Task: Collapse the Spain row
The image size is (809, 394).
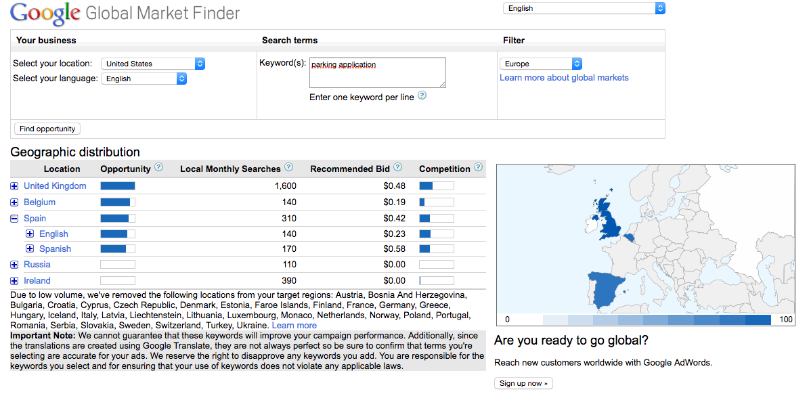Action: (x=14, y=219)
